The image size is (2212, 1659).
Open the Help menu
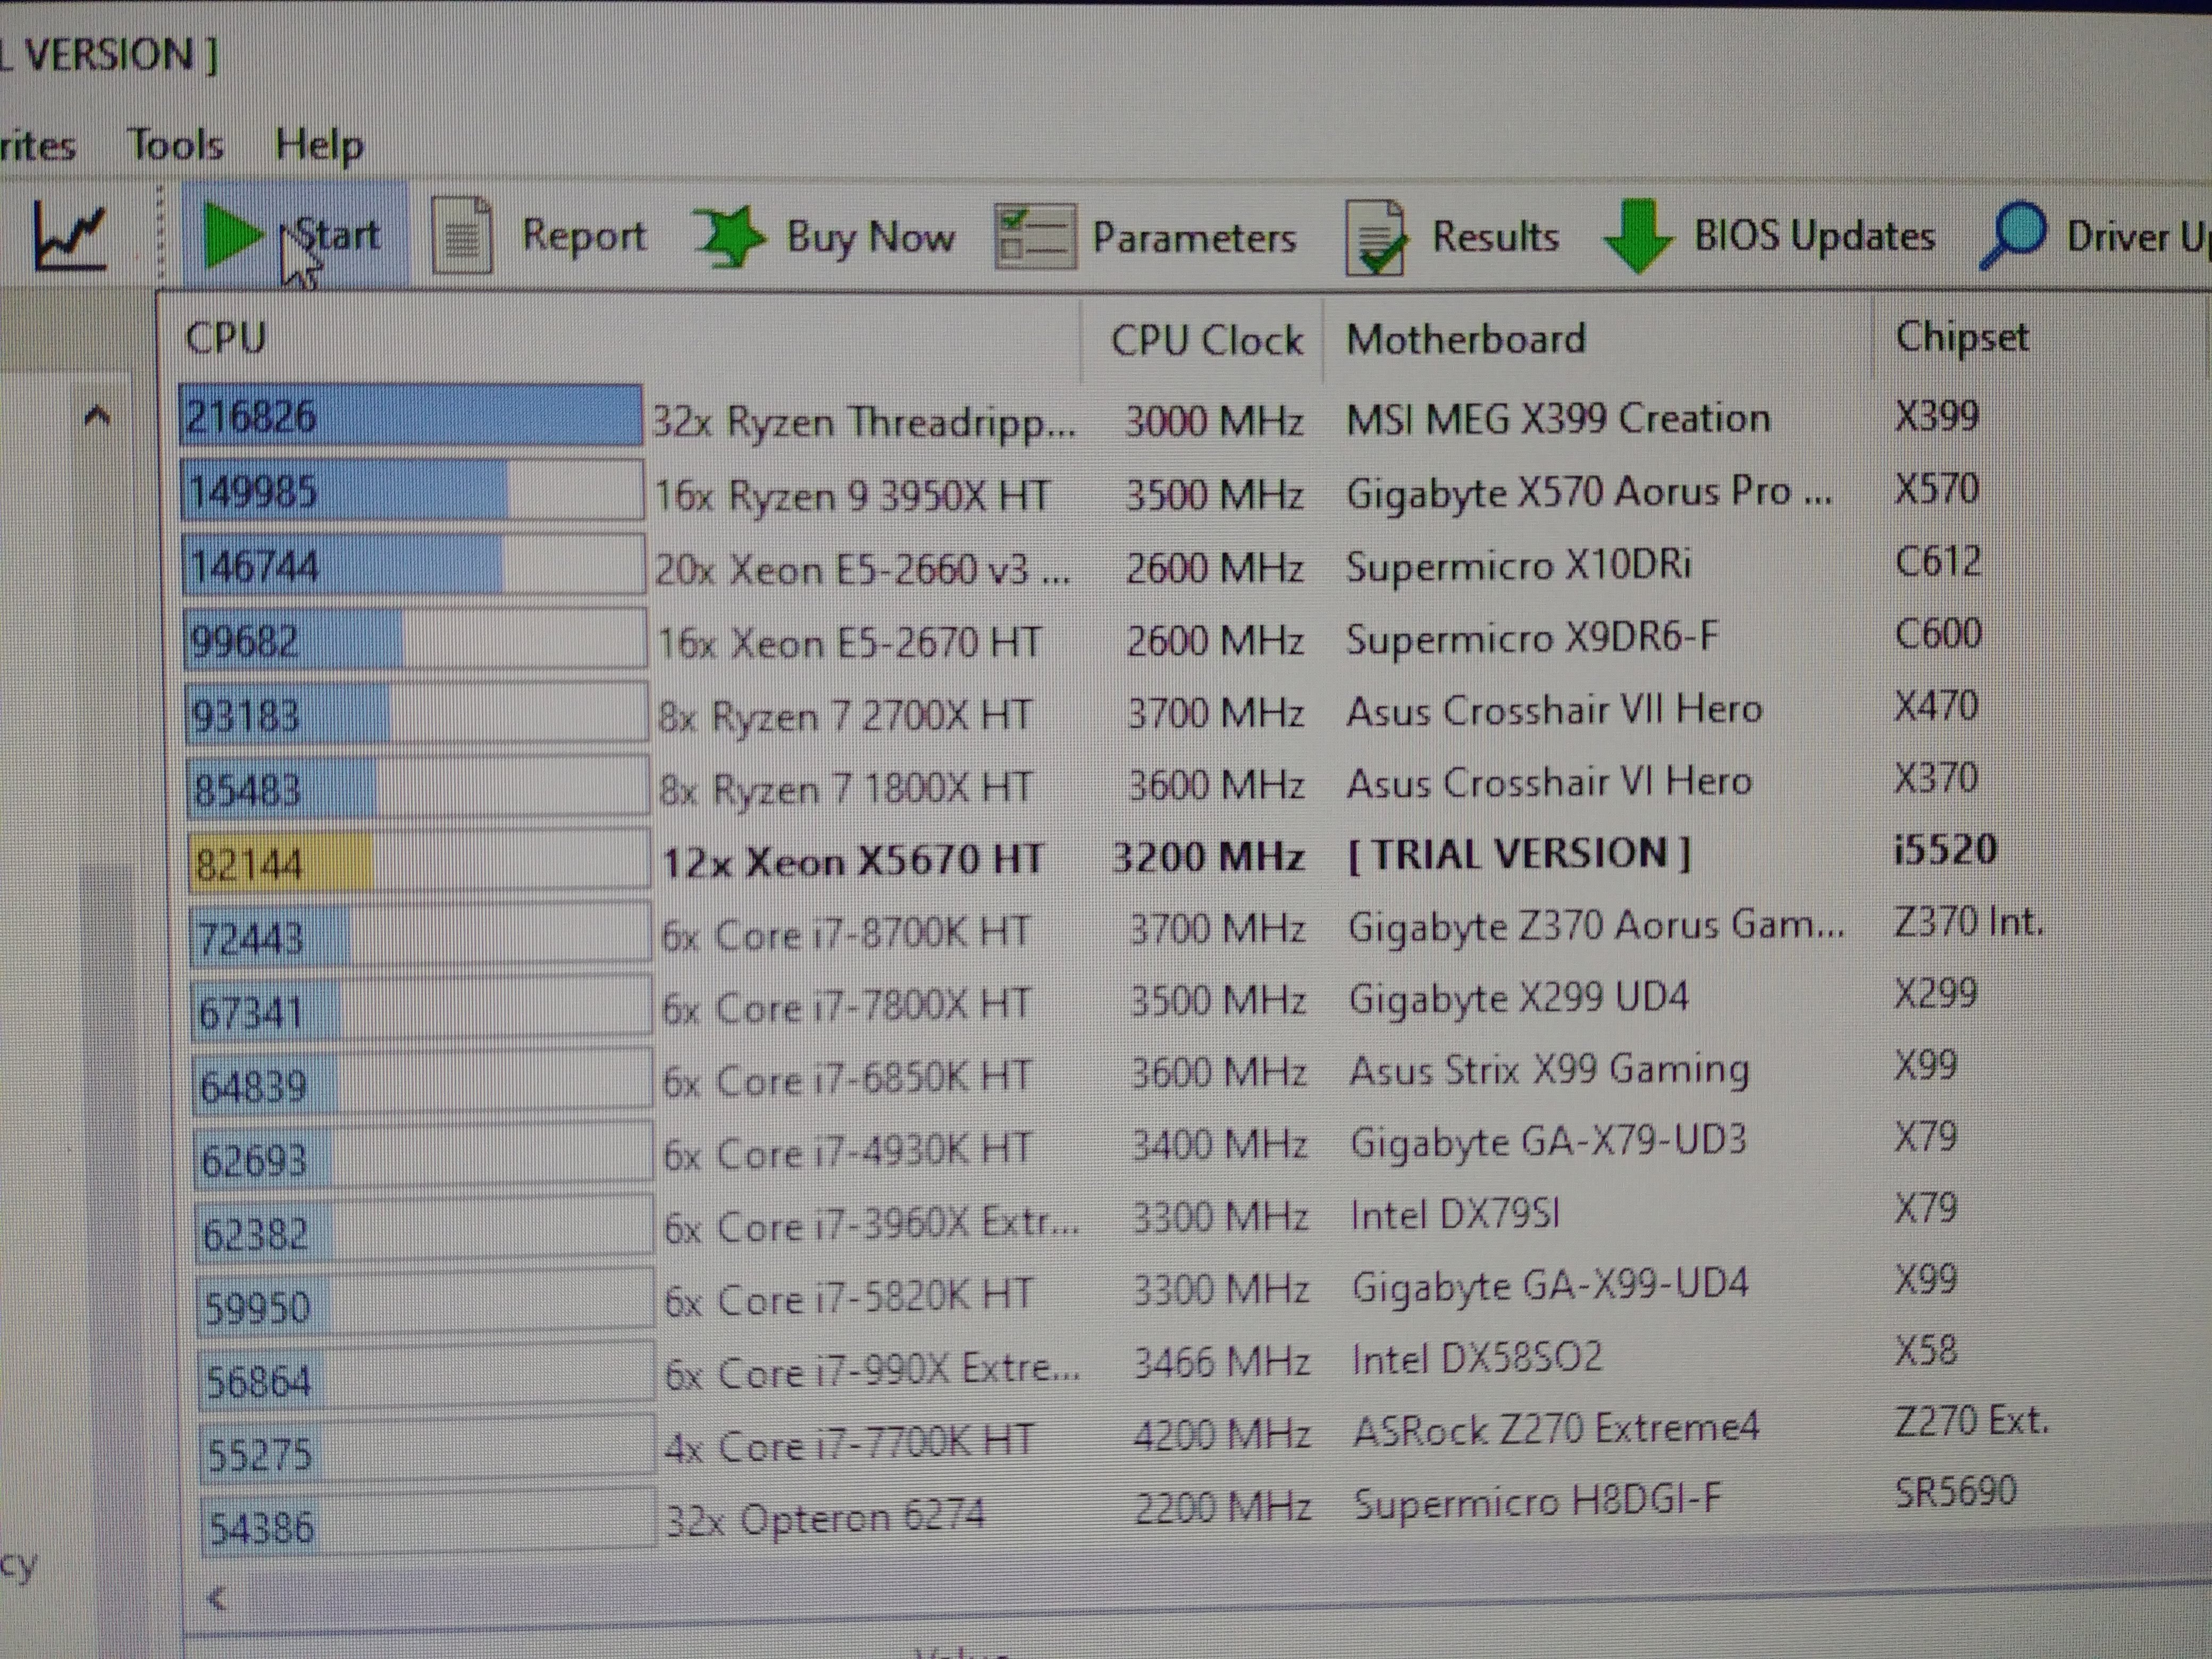pyautogui.click(x=319, y=146)
